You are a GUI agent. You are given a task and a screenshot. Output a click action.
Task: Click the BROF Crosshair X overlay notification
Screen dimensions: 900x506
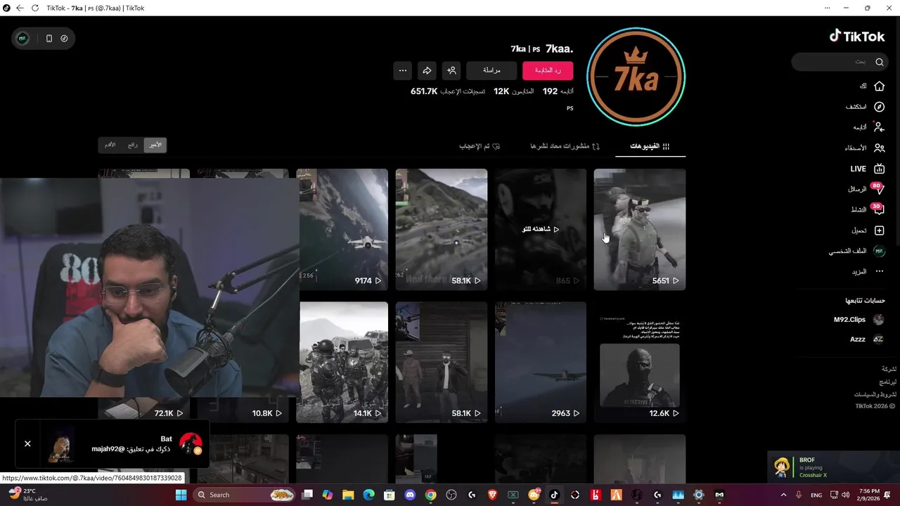point(833,467)
